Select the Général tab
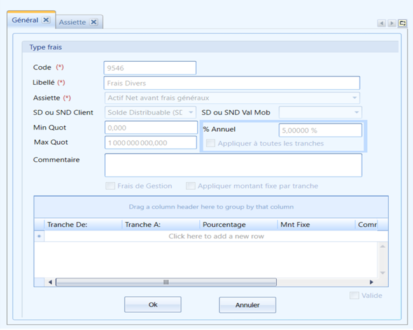413x330 pixels. coord(25,20)
